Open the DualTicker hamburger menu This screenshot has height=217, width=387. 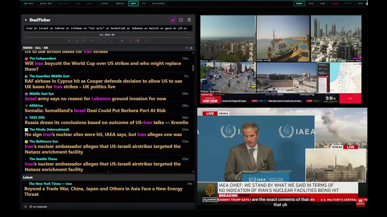pyautogui.click(x=189, y=20)
